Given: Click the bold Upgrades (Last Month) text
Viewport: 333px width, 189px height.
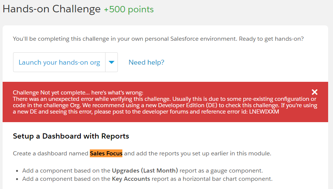Looking at the screenshot, I should [x=145, y=171].
